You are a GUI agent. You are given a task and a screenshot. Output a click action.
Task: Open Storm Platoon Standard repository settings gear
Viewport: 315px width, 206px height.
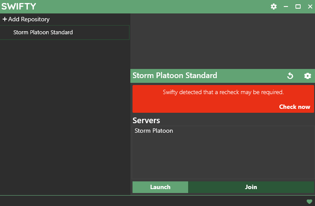click(x=308, y=76)
